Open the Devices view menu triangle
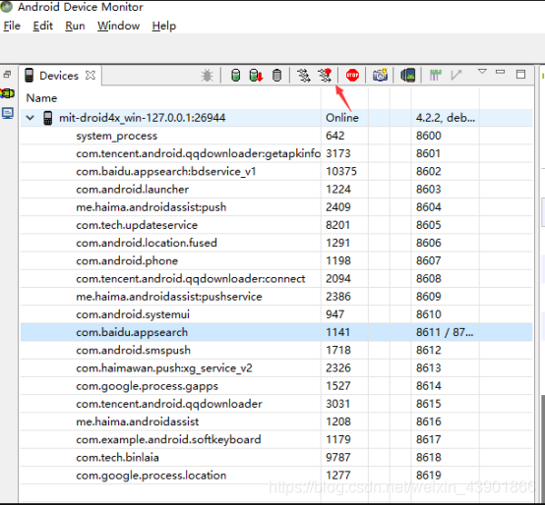 tap(482, 72)
